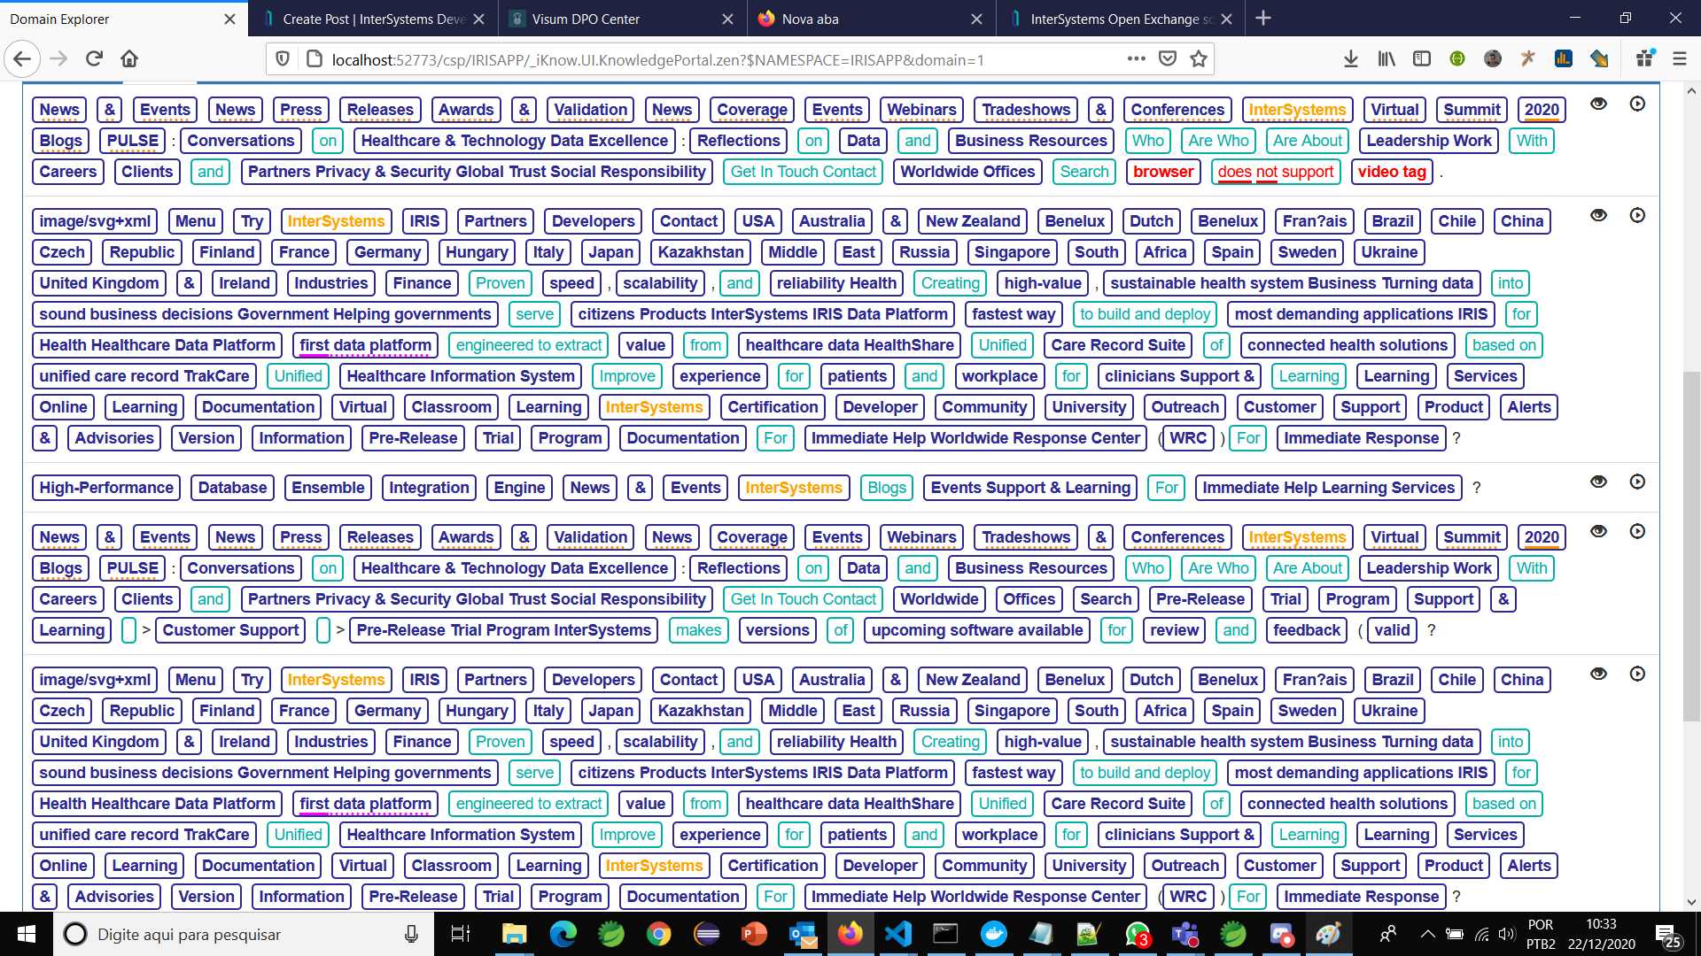1701x956 pixels.
Task: Click 'Pre-Release Trial Program InterSystems' entity
Action: pos(503,630)
